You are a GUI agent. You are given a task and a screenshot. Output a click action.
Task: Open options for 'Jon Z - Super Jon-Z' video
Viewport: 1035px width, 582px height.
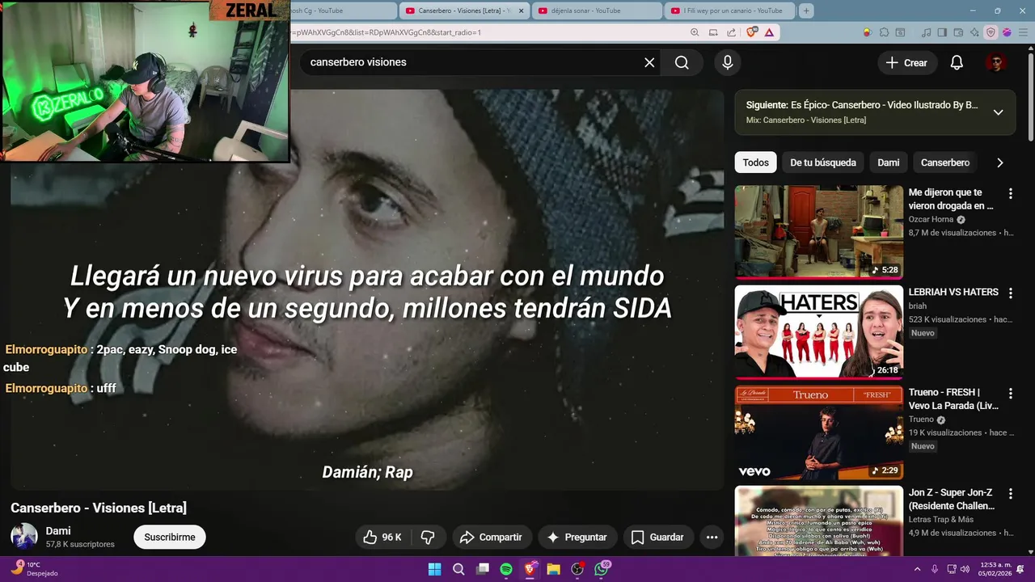pos(1010,493)
